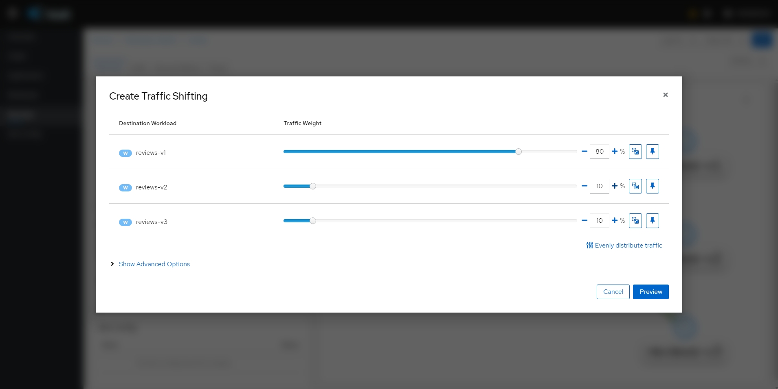778x389 pixels.
Task: Decrease reviews-v3 weight with minus button
Action: tap(584, 221)
